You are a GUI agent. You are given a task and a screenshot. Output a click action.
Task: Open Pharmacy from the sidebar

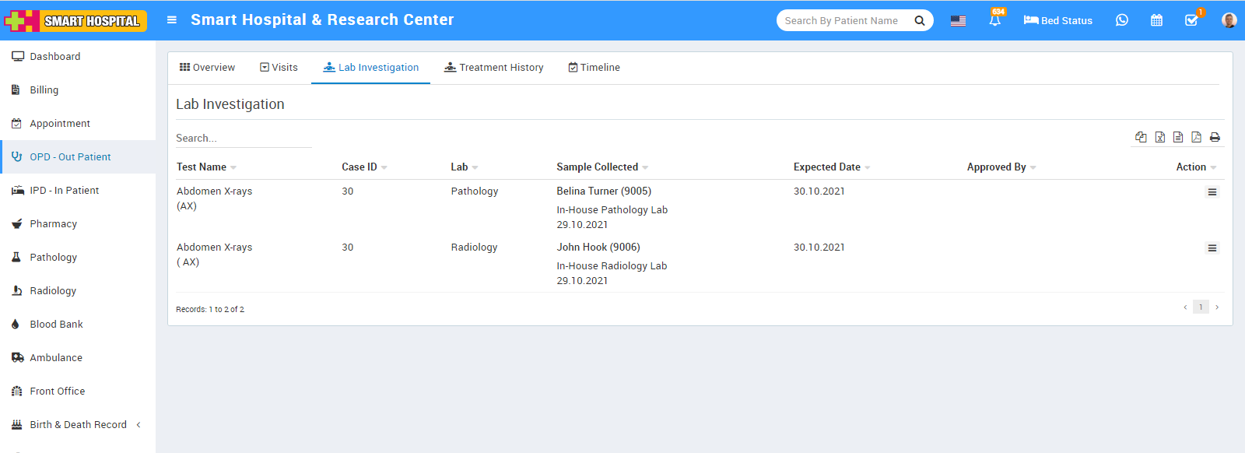pyautogui.click(x=53, y=224)
